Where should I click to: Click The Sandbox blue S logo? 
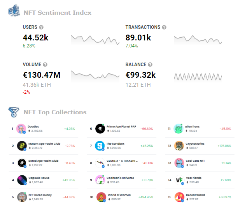[100, 146]
